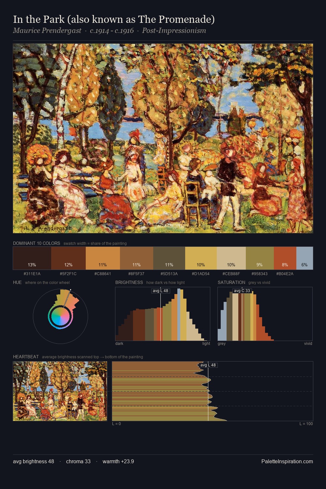Click the hex code #C88641 text
Viewport: 326px width, 489px height.
(x=103, y=274)
